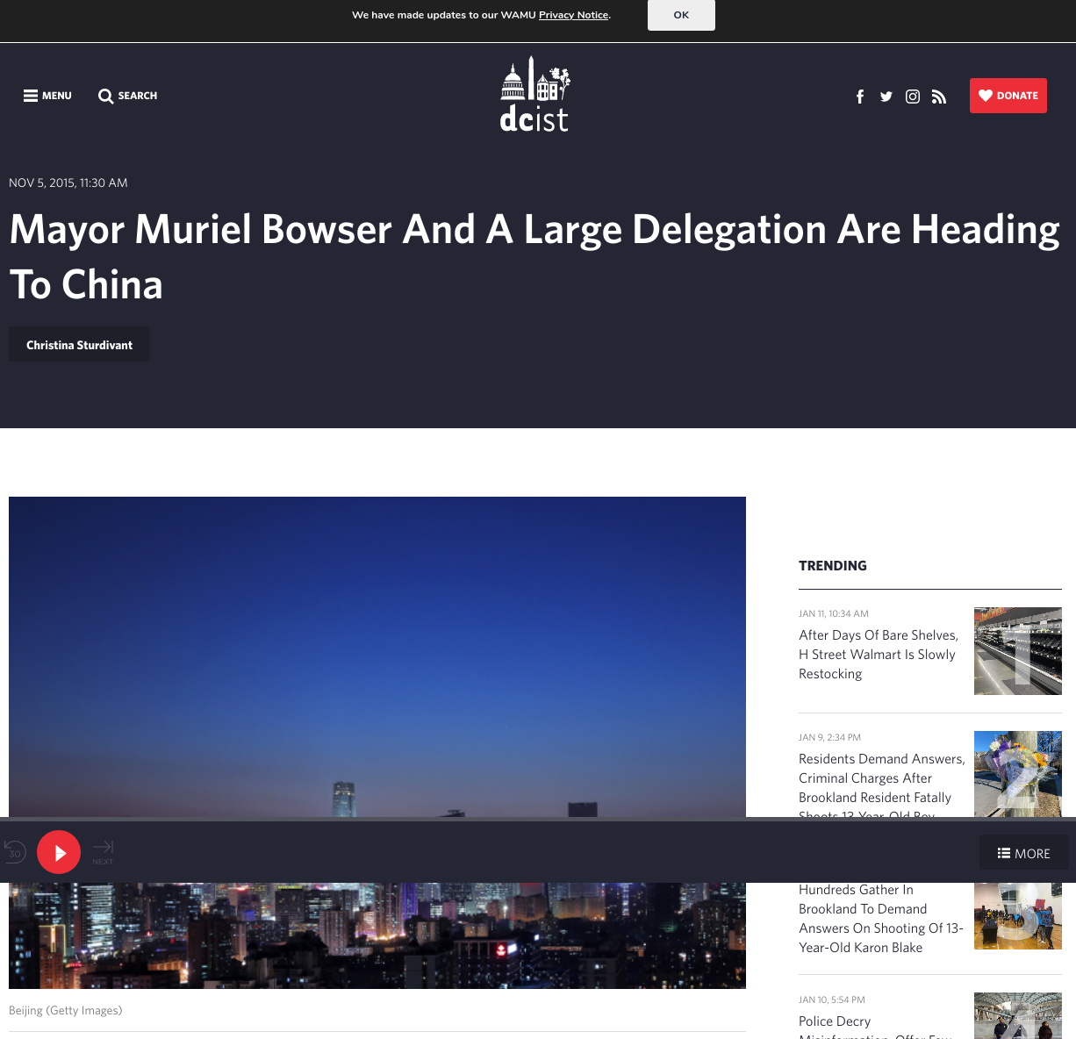Open the Search tool
The width and height of the screenshot is (1076, 1039).
click(128, 96)
